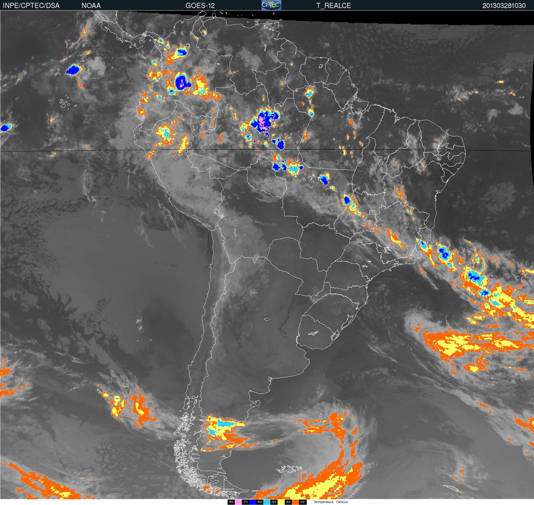The image size is (534, 505).
Task: Select the dark blue legend swatch
Action: click(x=252, y=502)
